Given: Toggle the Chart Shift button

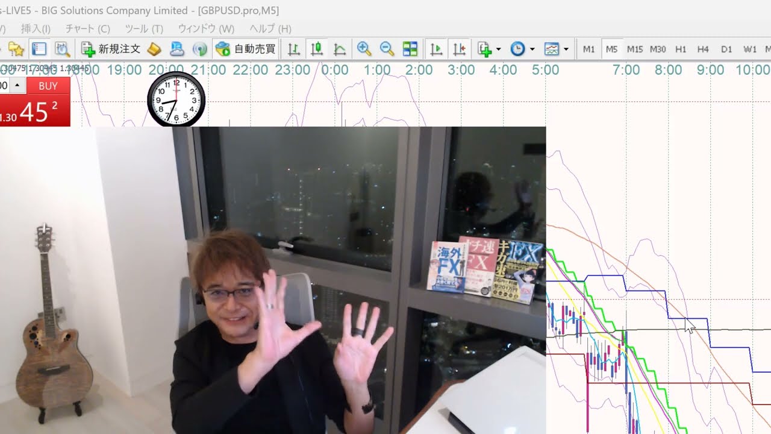Looking at the screenshot, I should [460, 49].
